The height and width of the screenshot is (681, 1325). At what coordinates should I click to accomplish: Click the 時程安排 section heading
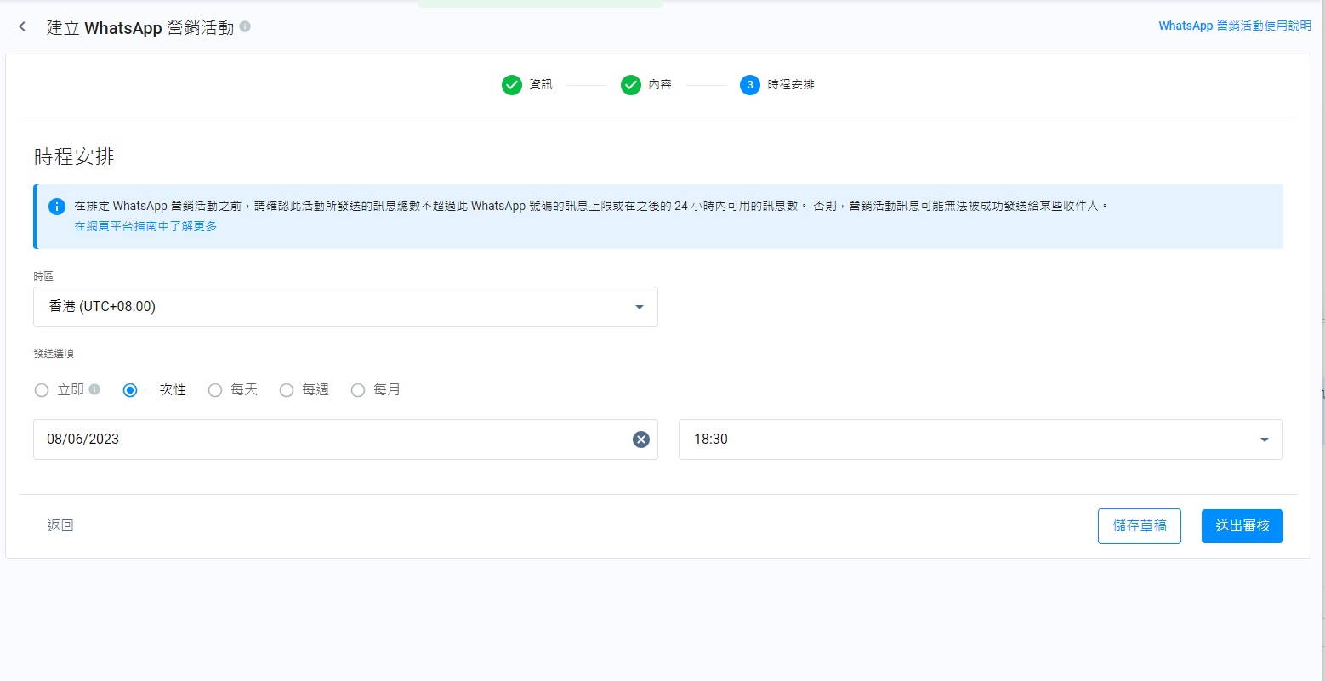pyautogui.click(x=74, y=156)
